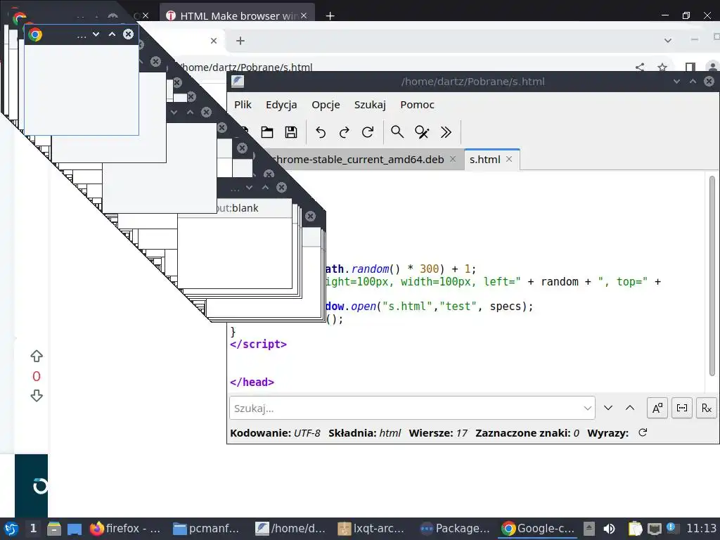Expand the search history dropdown arrow
Screen dimensions: 720x540
pyautogui.click(x=587, y=409)
